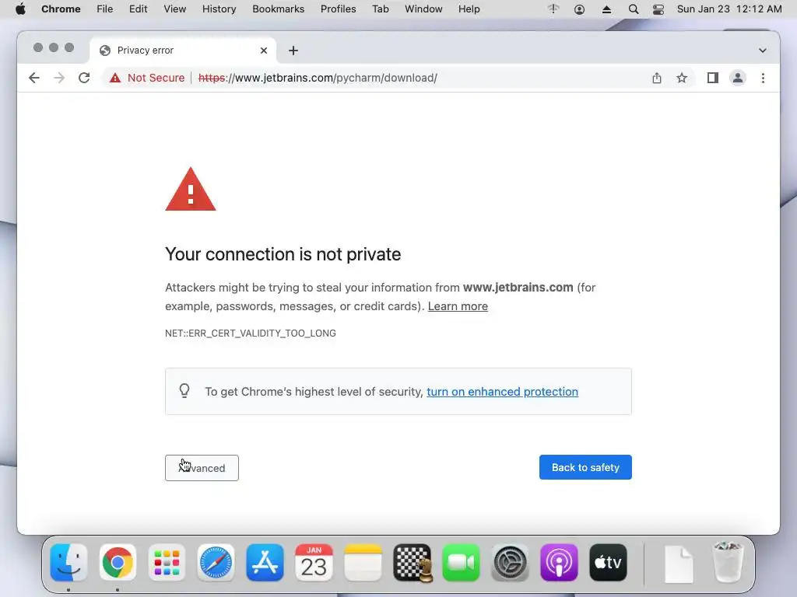This screenshot has height=597, width=797.
Task: Open the Trash from the Dock
Action: [728, 563]
